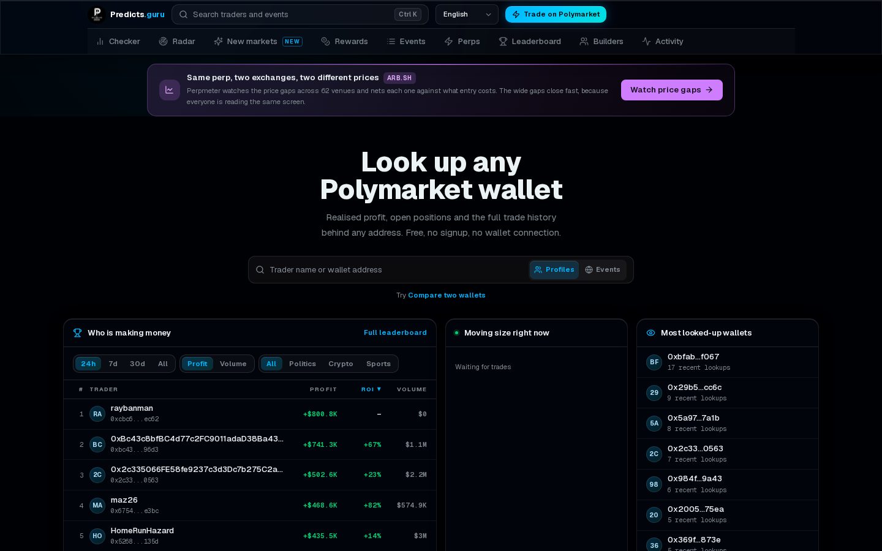Open wallet 0x2c33...0563 in most looked-up list
Screen dimensions: 882x551
pos(728,454)
